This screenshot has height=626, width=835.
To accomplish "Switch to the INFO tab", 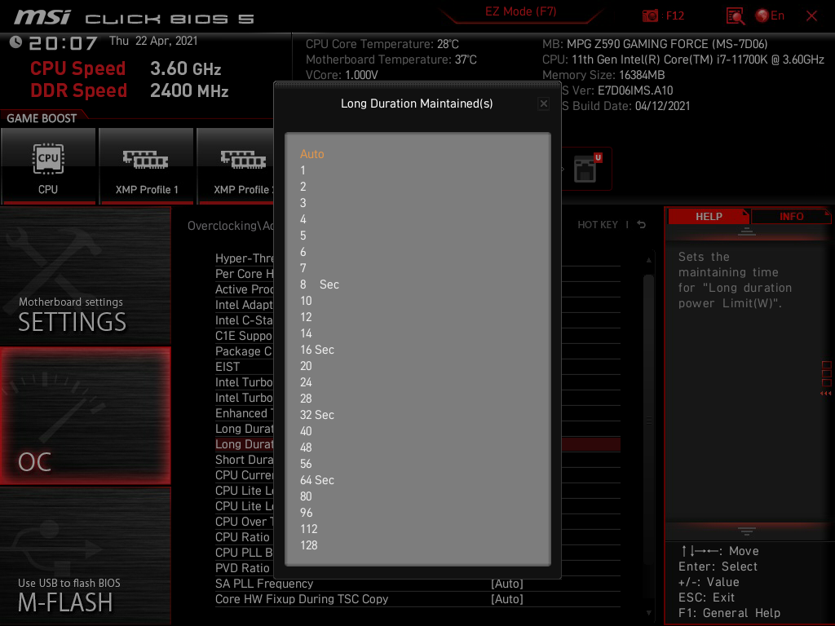I will 791,217.
